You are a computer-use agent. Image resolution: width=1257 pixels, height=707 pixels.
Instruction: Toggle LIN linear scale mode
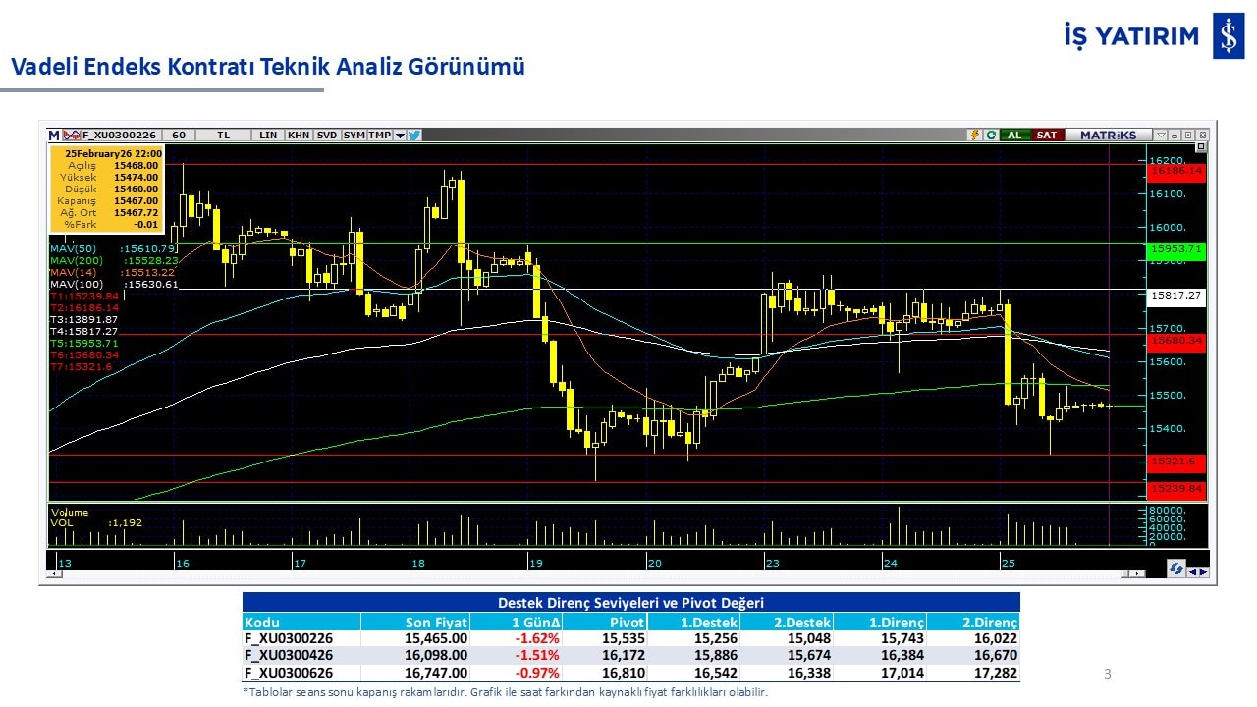coord(267,136)
